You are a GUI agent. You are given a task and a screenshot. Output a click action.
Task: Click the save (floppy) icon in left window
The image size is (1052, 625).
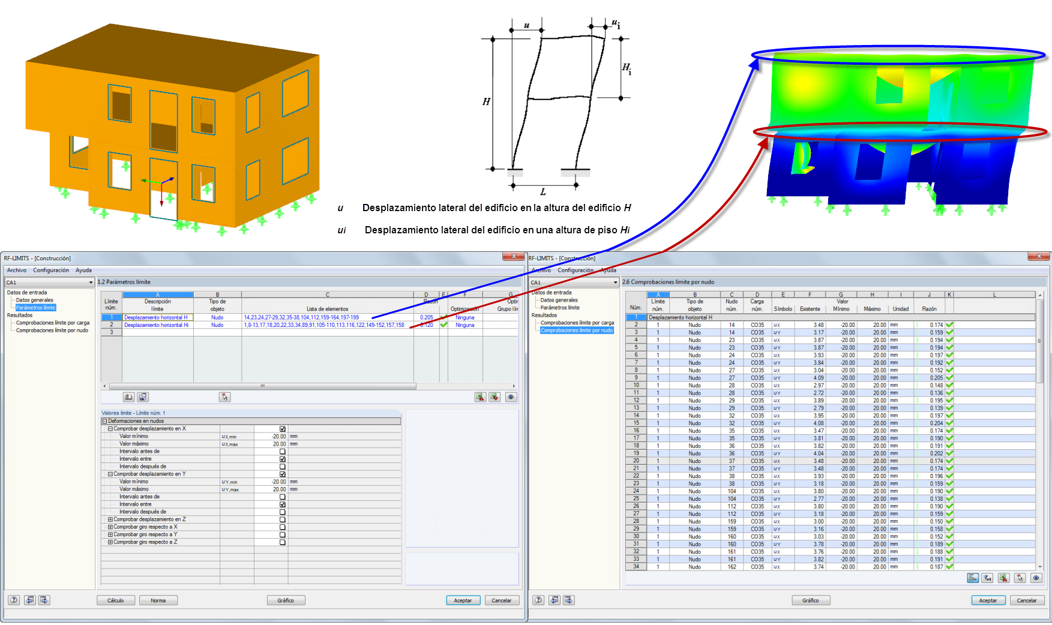(143, 397)
